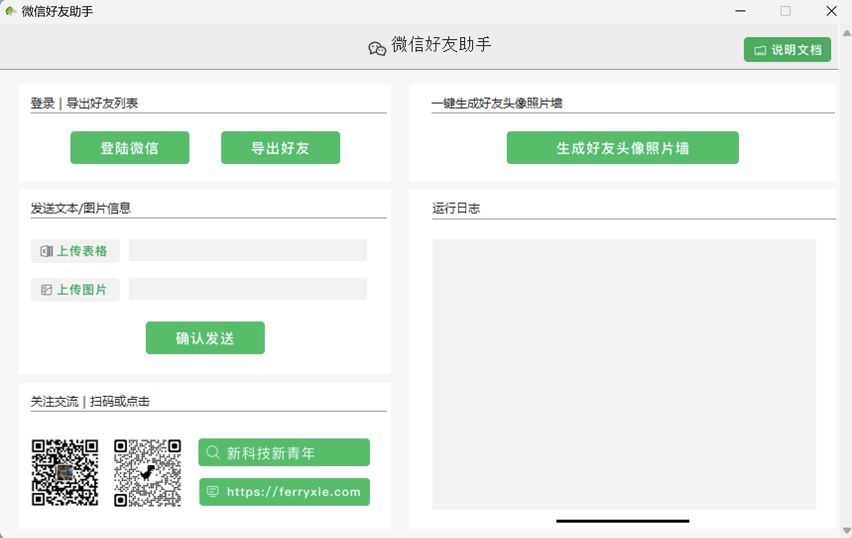Generate the friend avatar photo wall

pyautogui.click(x=622, y=147)
